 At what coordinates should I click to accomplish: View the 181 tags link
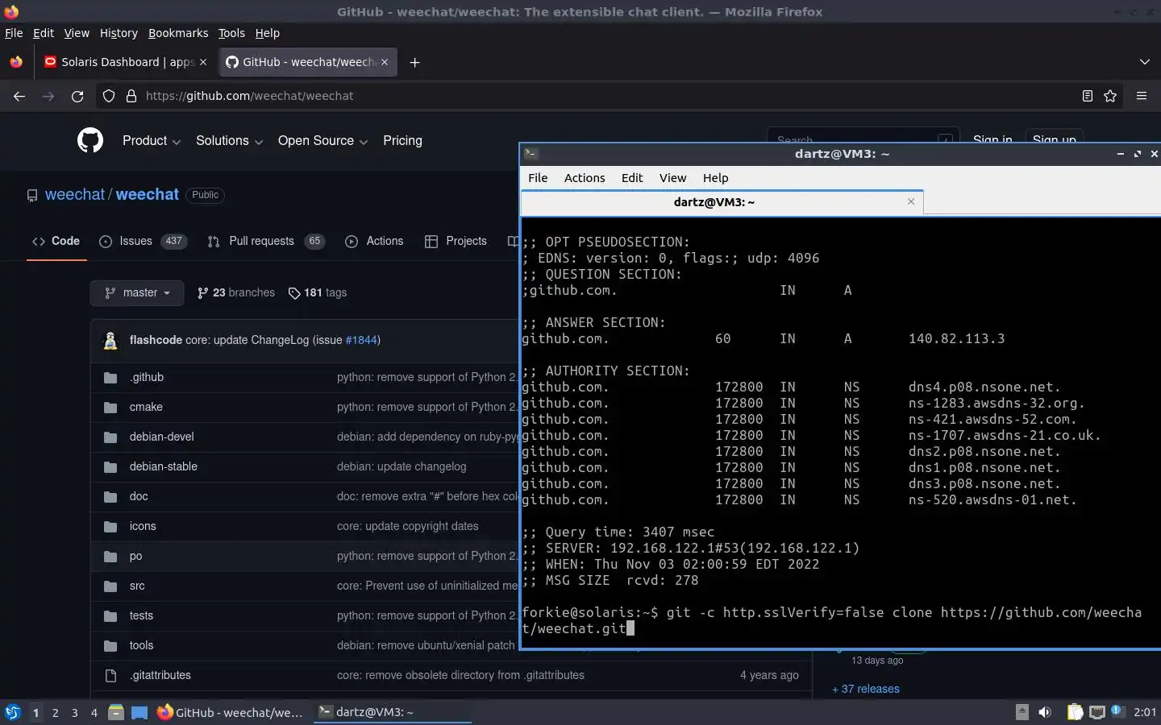tap(318, 292)
